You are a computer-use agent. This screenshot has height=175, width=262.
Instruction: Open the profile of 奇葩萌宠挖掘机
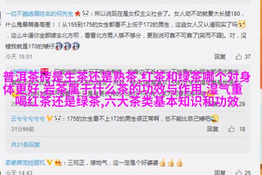pos(25,162)
